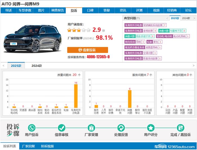Open 驾驶辅助系统故障 problem tag
The width and height of the screenshot is (197, 150).
[x=145, y=25]
